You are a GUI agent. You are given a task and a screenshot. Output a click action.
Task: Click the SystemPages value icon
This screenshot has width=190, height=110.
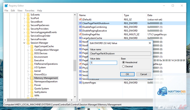click(80, 83)
